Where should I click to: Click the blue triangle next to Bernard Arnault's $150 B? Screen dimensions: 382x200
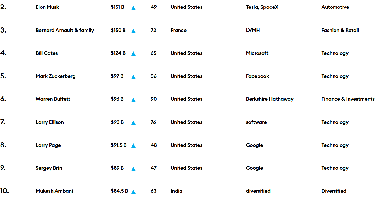pos(133,31)
